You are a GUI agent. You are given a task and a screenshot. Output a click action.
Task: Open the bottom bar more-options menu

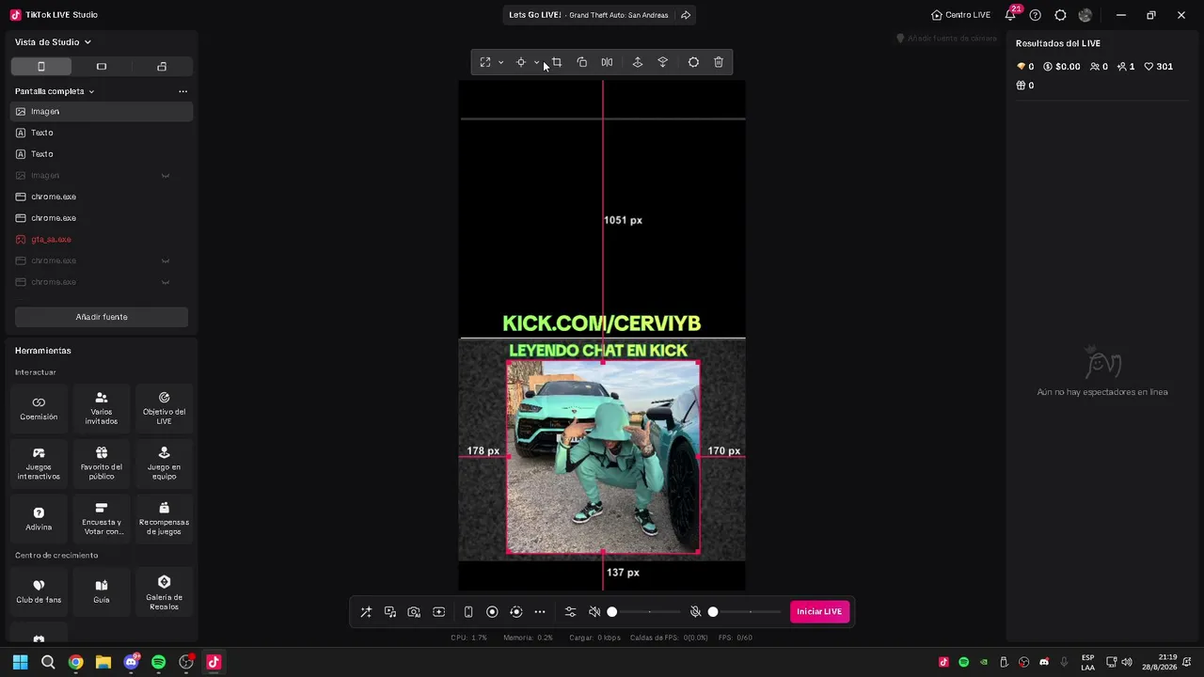coord(540,612)
